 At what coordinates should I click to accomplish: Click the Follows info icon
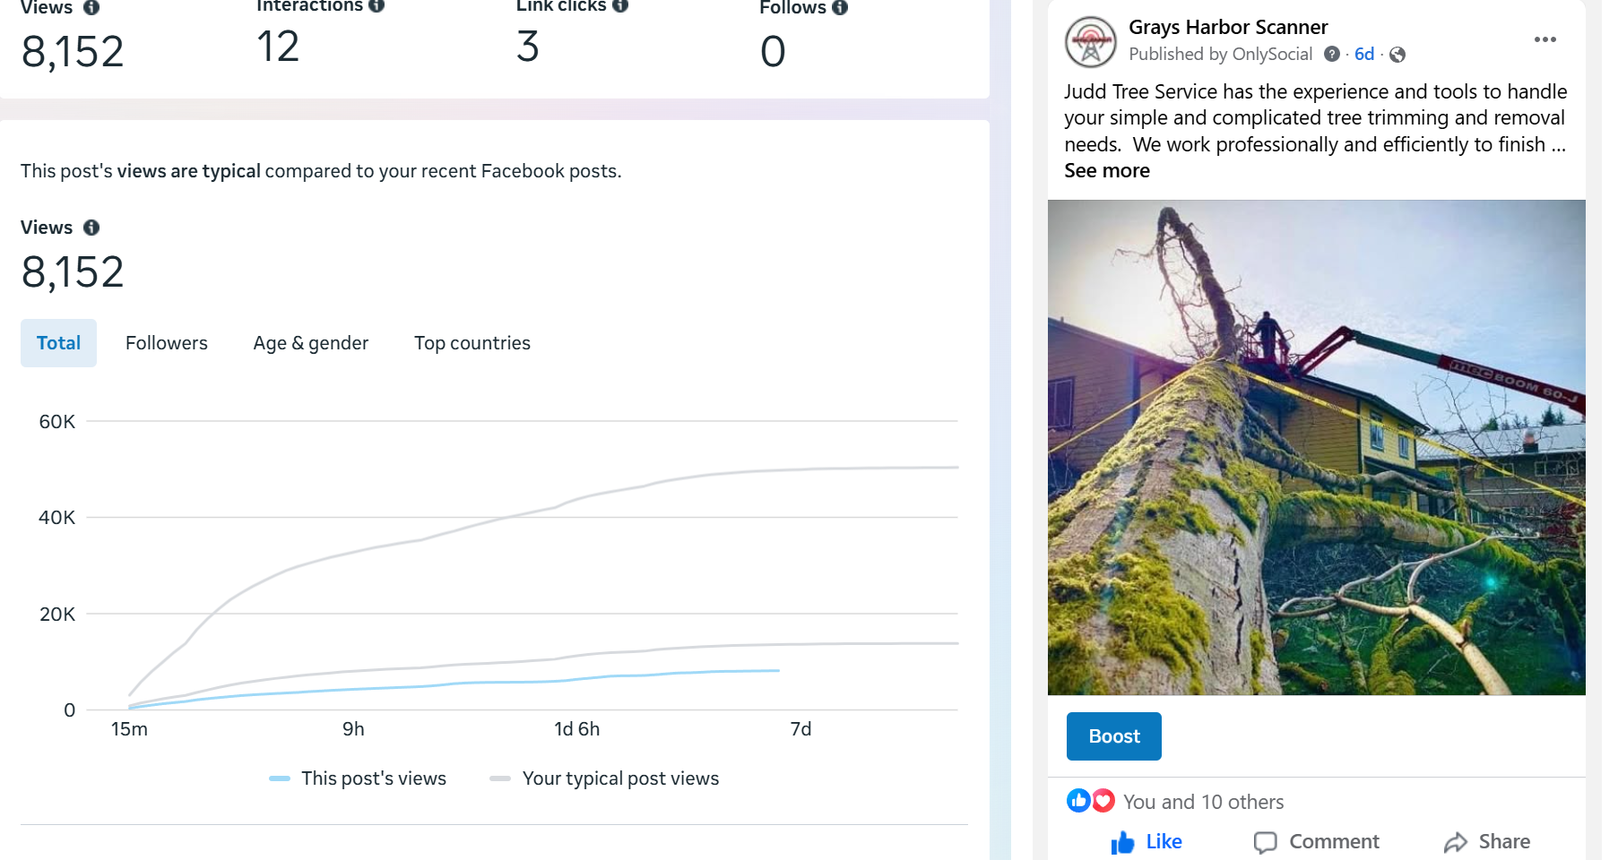coord(840,8)
